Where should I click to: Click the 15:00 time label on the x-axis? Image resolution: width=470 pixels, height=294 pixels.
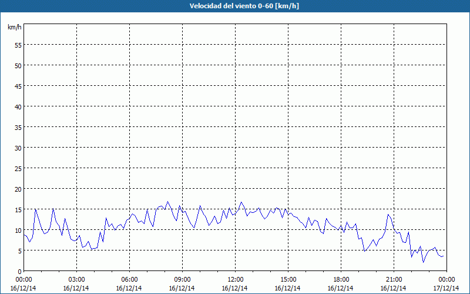[x=288, y=280]
